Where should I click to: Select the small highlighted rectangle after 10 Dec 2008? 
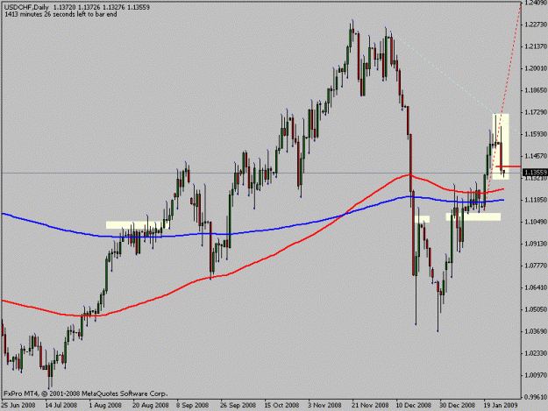coord(422,219)
